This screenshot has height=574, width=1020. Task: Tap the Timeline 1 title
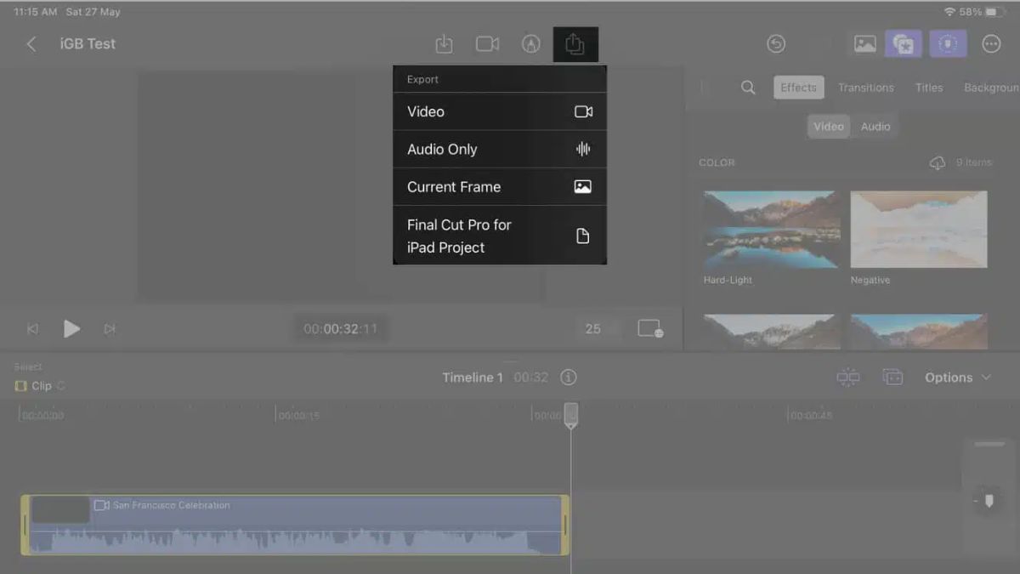[473, 378]
